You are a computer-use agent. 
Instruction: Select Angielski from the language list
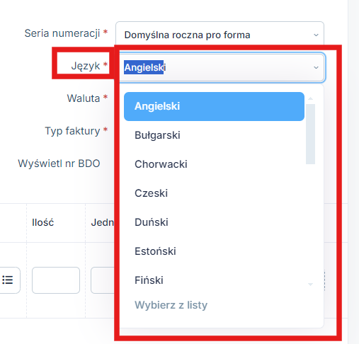[x=214, y=106]
